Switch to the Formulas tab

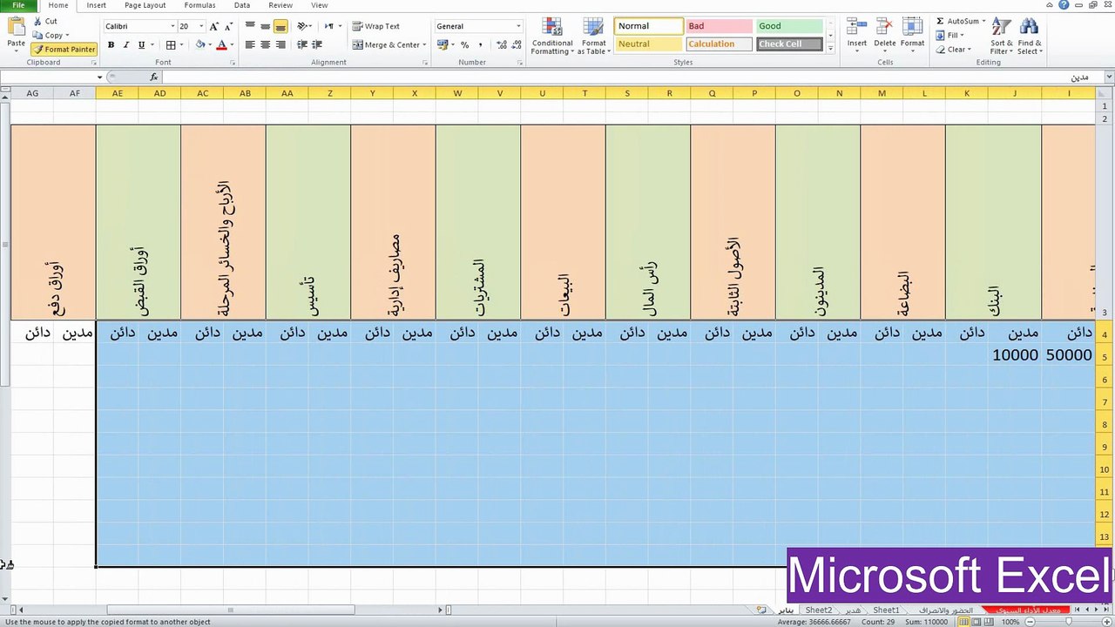coord(199,5)
